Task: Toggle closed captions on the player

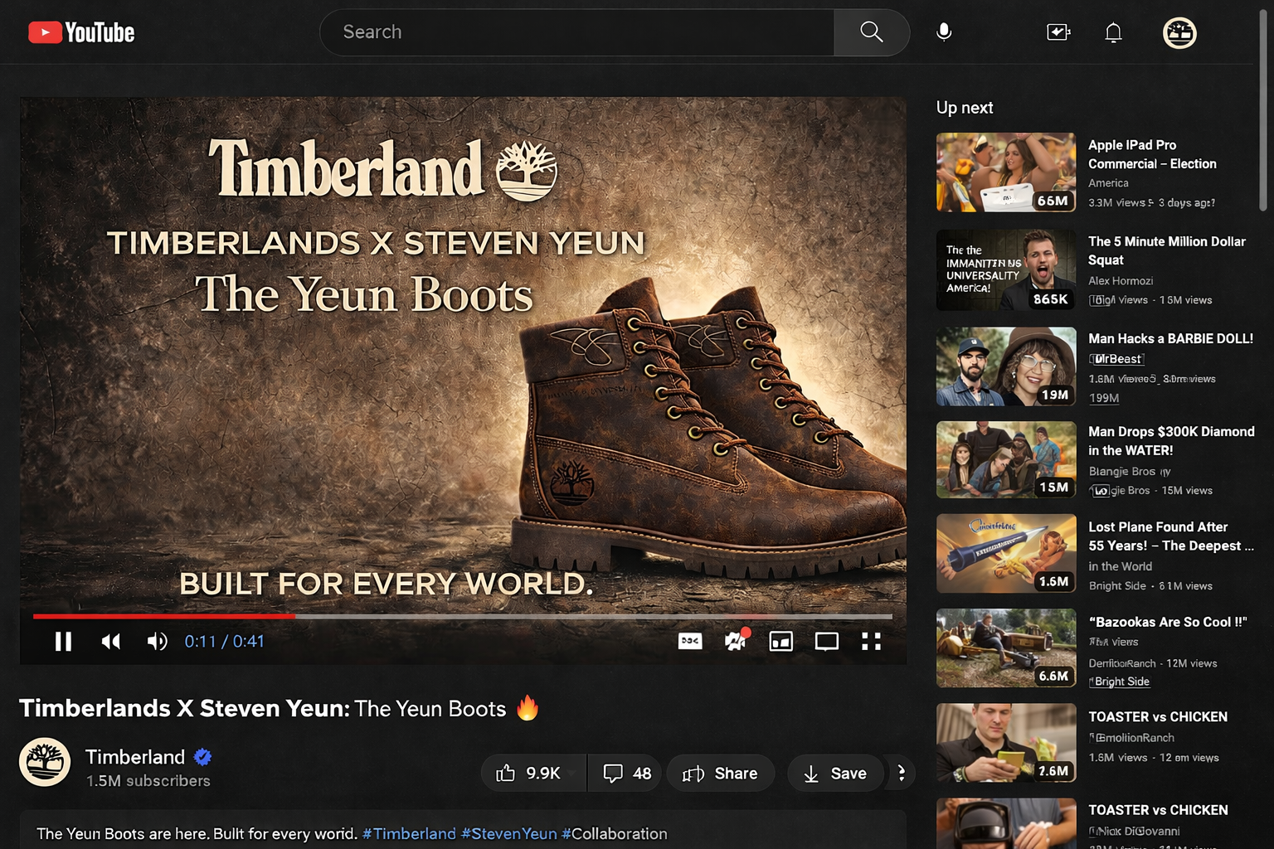Action: (x=690, y=641)
